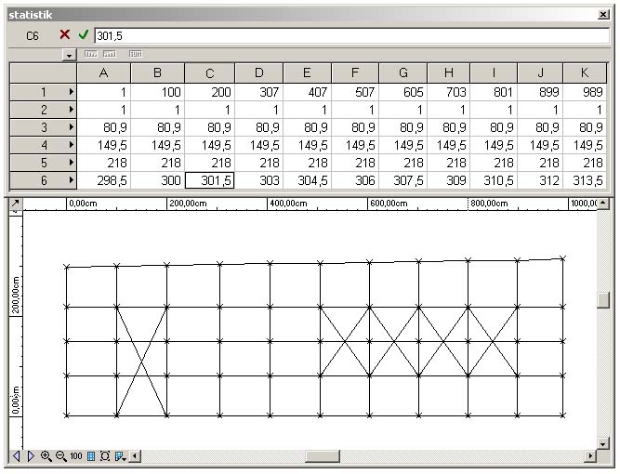Expand row 3 arrow in row header
This screenshot has width=620, height=474.
tap(71, 127)
